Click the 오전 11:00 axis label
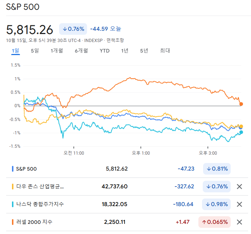 (74, 153)
